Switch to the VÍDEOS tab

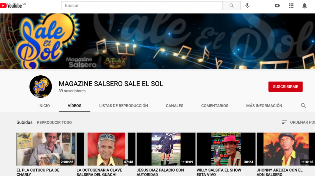[74, 106]
